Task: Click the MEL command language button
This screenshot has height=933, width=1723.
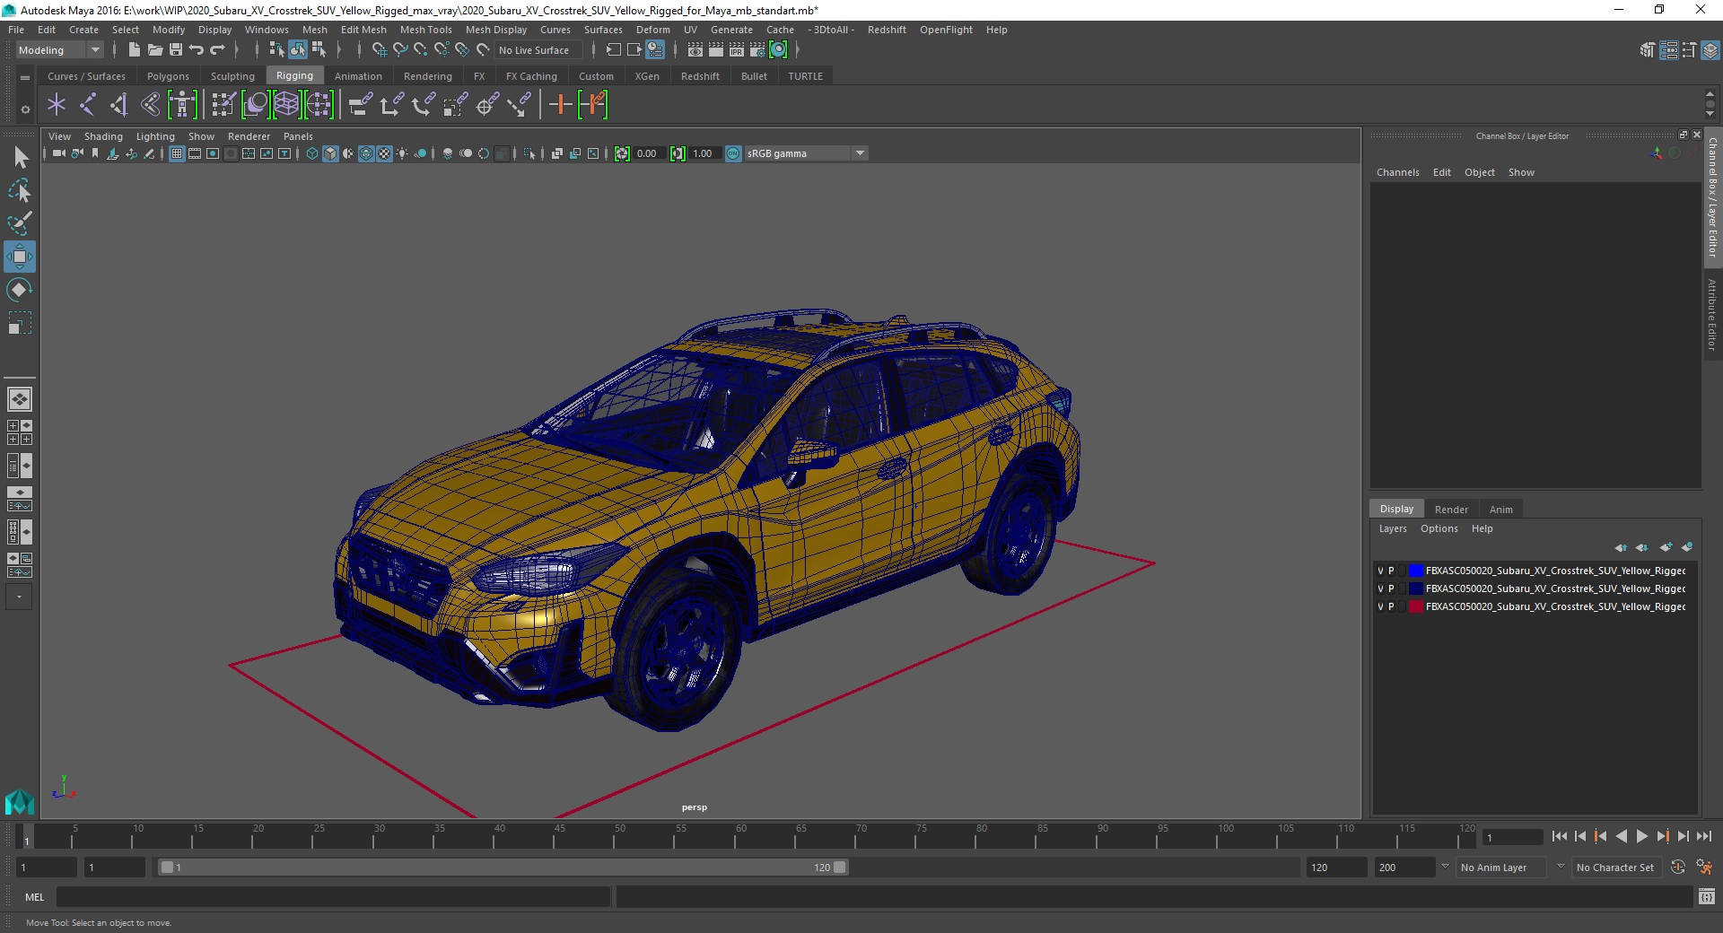Action: tap(34, 896)
